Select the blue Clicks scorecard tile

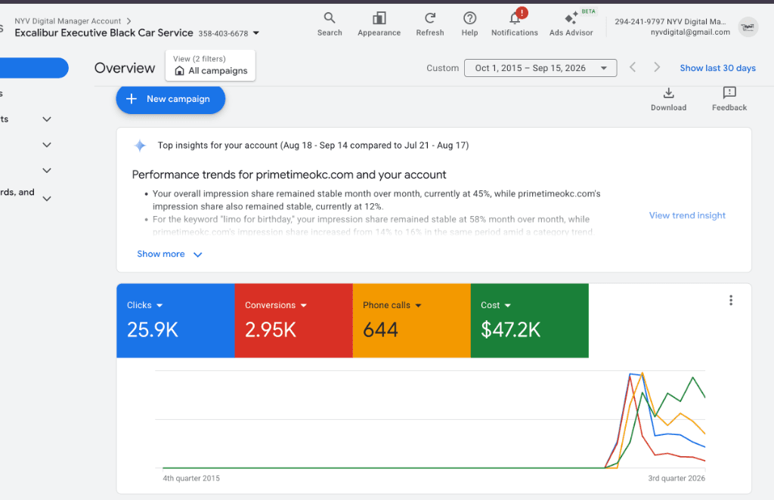(x=175, y=320)
